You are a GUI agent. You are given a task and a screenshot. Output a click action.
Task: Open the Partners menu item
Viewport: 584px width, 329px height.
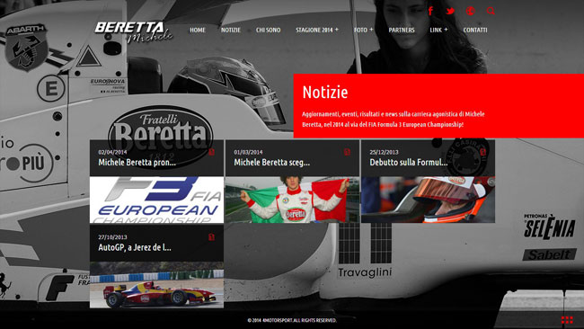tap(402, 30)
